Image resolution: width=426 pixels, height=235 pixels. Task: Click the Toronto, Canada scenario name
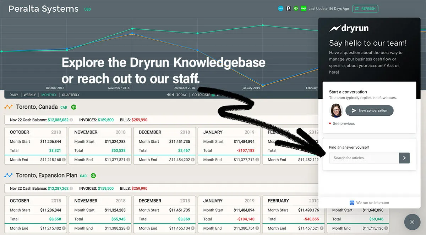click(x=37, y=107)
